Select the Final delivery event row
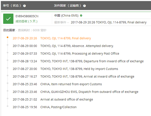 [x=52, y=38]
